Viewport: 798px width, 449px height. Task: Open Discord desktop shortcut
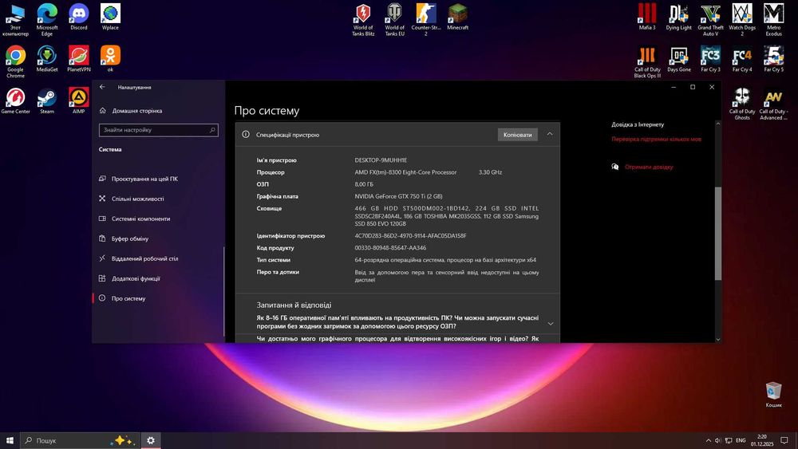pyautogui.click(x=78, y=14)
